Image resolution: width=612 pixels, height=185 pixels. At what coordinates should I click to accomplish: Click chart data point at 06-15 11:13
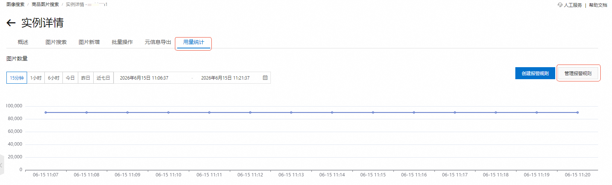(291, 112)
